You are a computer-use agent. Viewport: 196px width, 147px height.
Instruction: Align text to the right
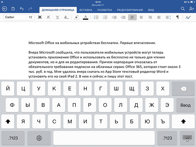[150, 17]
